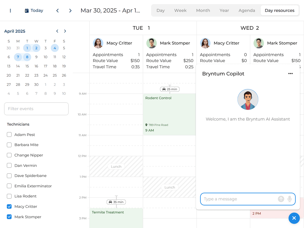The height and width of the screenshot is (228, 304).
Task: Go to next date range
Action: coord(70,11)
